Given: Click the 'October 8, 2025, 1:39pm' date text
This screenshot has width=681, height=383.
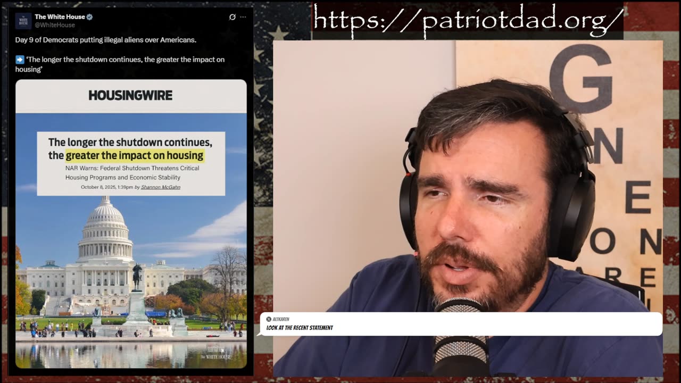Looking at the screenshot, I should pos(107,187).
